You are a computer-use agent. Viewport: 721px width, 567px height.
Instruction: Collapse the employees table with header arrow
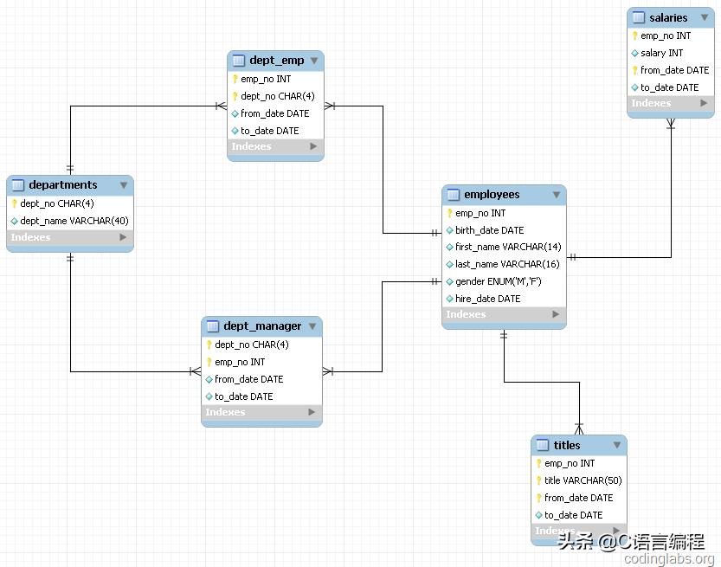pos(557,195)
